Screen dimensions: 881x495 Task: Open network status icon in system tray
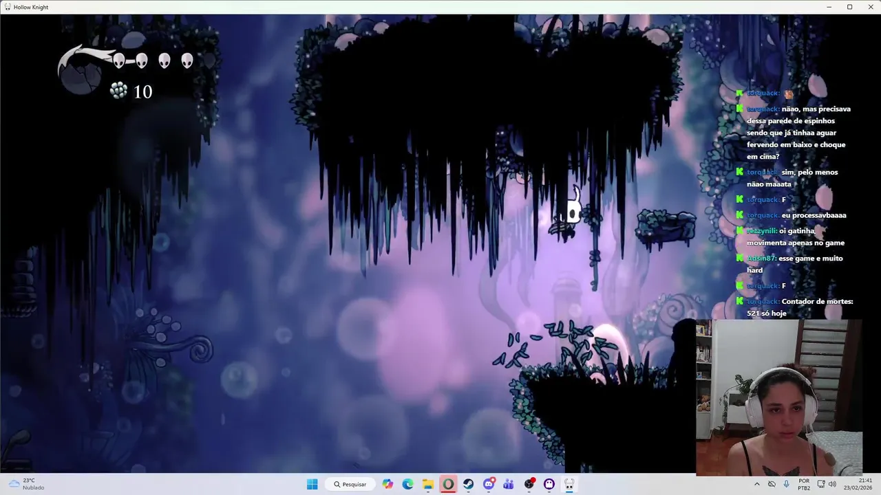[x=820, y=484]
